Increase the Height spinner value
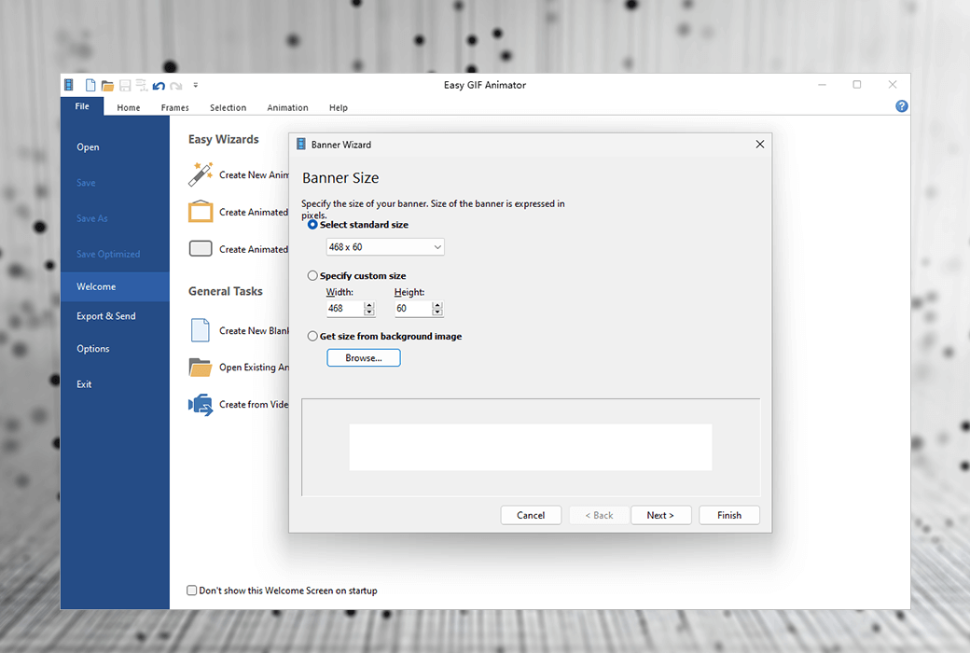 tap(437, 304)
